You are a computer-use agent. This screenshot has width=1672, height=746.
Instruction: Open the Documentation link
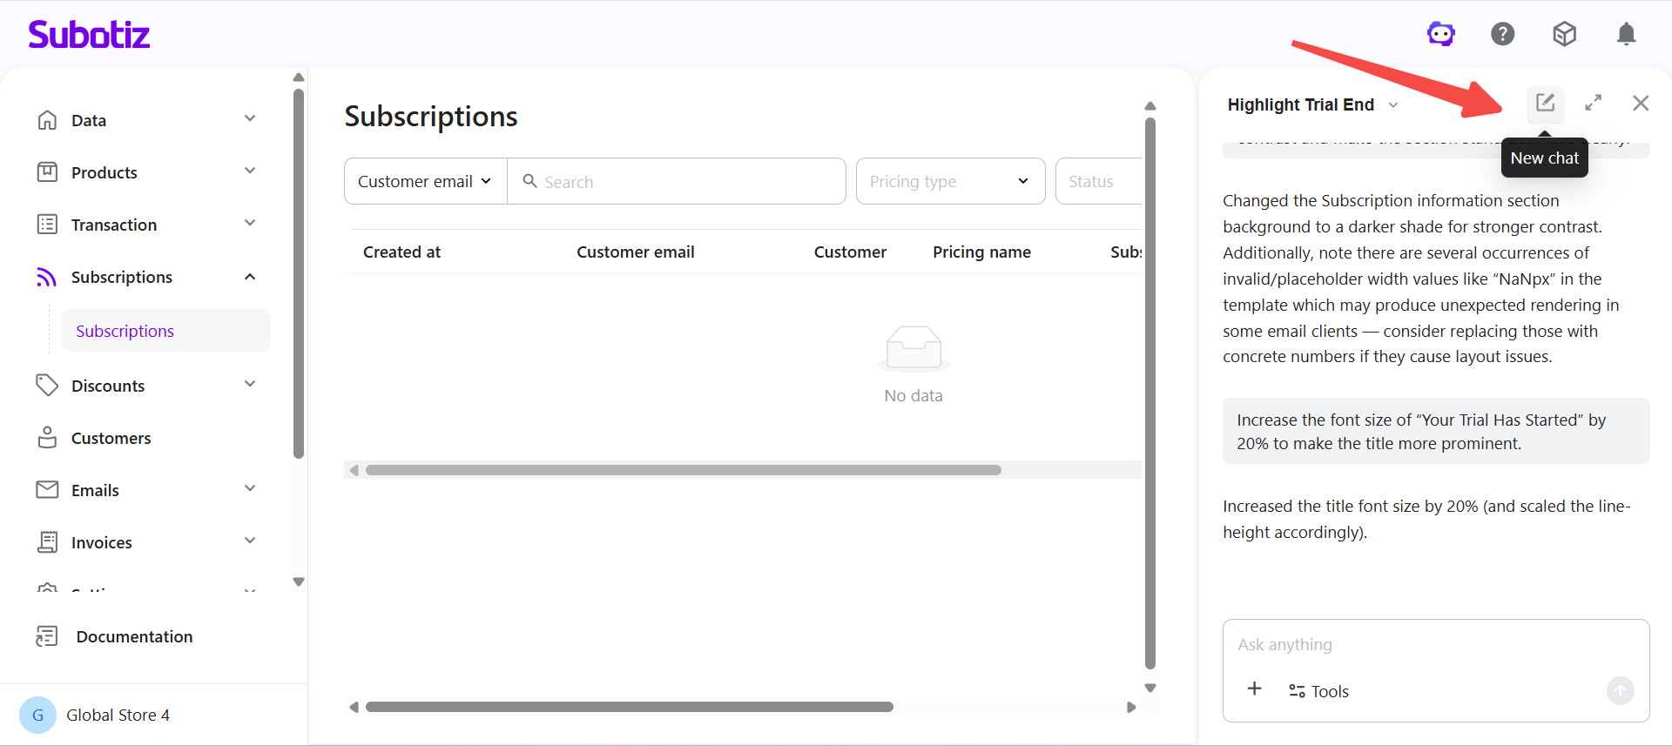pyautogui.click(x=134, y=636)
